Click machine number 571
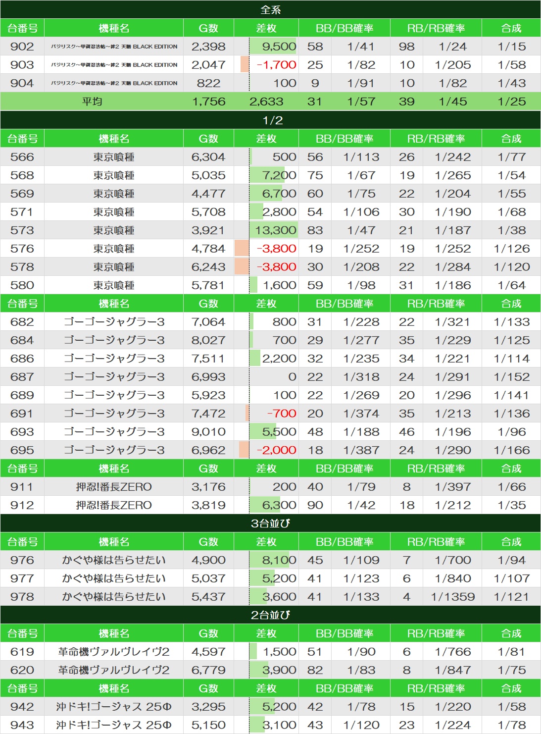The height and width of the screenshot is (734, 541). pyautogui.click(x=22, y=212)
